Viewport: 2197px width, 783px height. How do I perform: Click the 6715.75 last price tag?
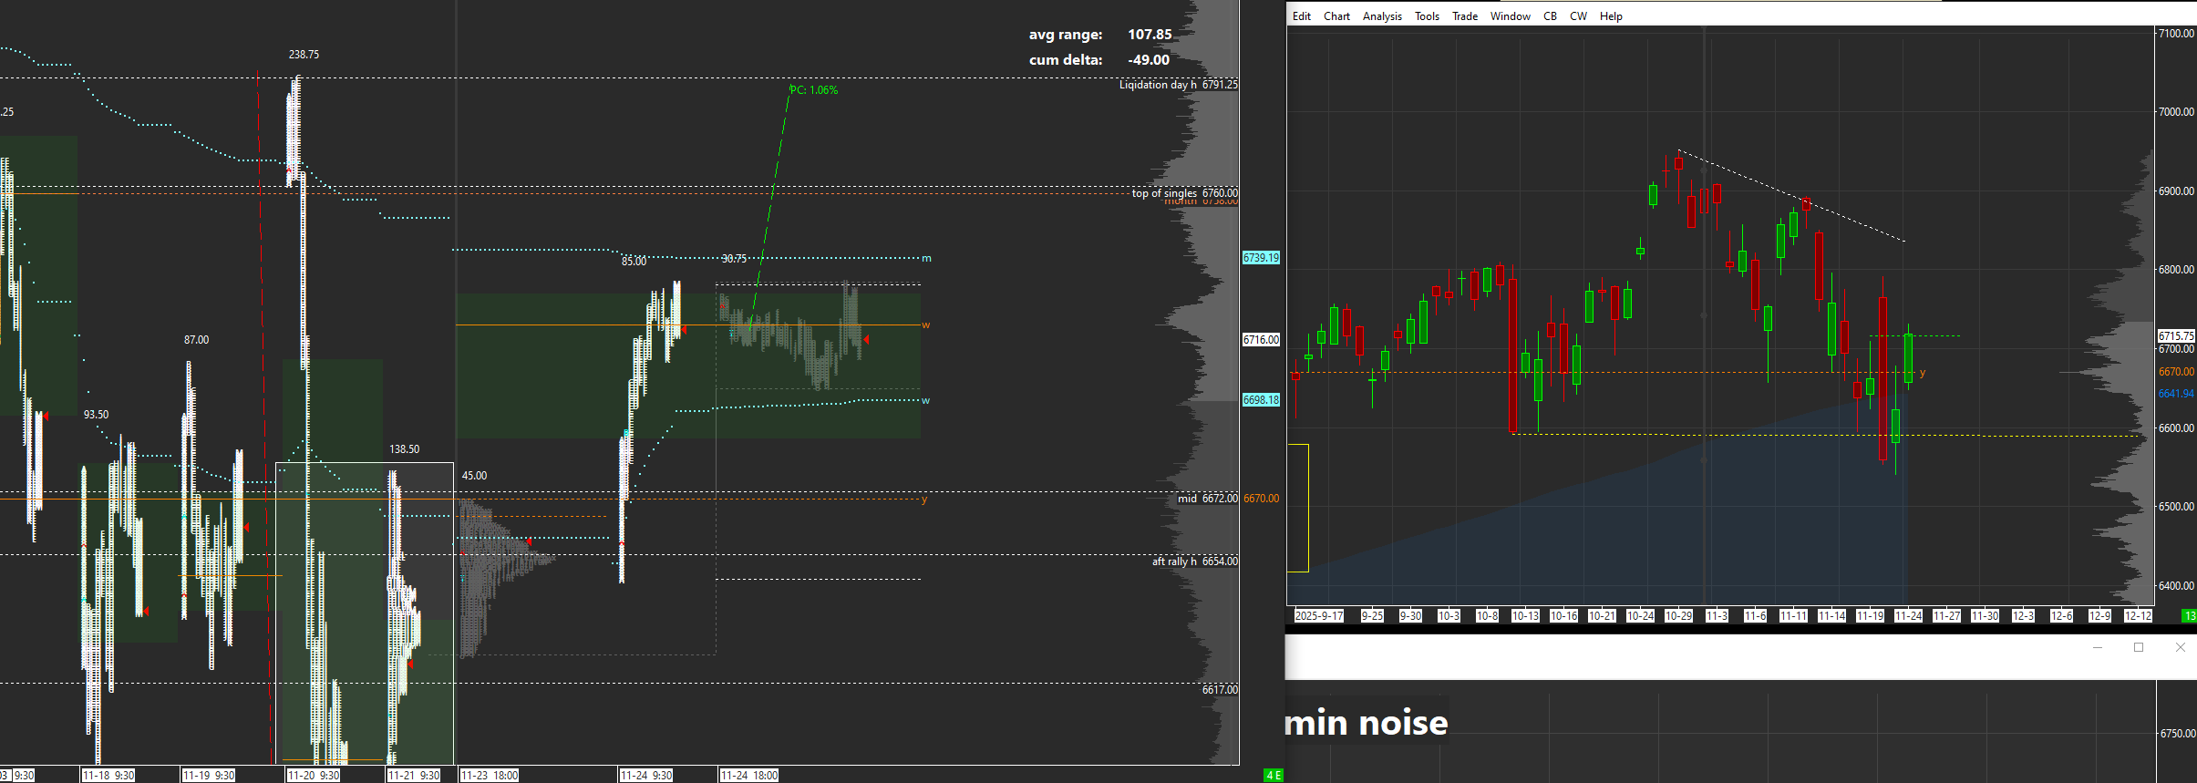pos(2176,336)
